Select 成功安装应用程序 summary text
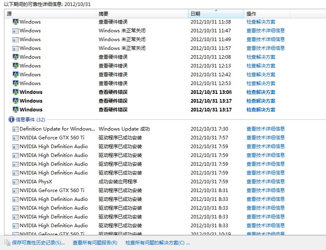 click(118, 182)
